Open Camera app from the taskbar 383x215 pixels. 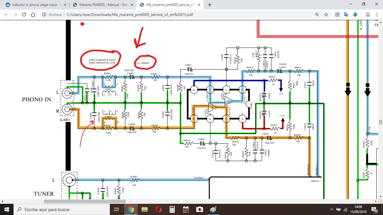coord(199,209)
